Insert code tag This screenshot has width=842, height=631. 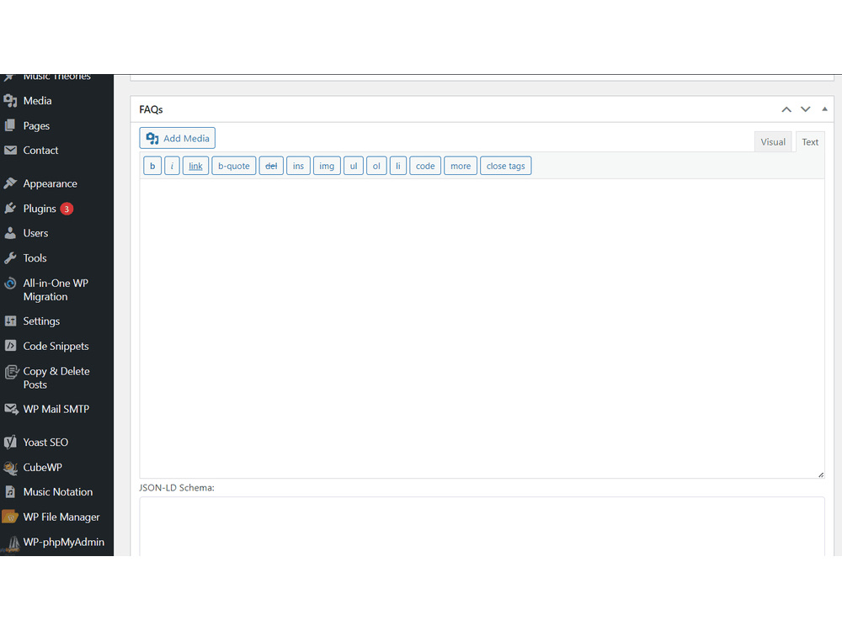[425, 166]
